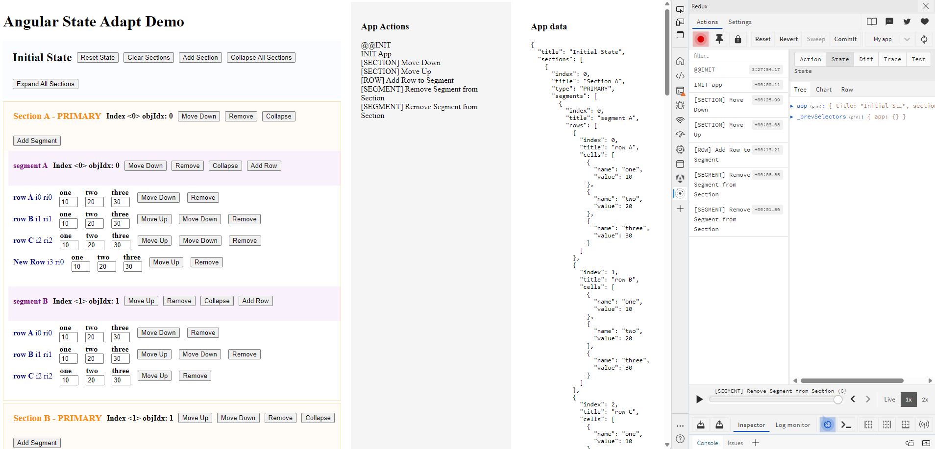935x449 pixels.
Task: Dock Redux monitor to the left icon
Action: tap(868, 425)
